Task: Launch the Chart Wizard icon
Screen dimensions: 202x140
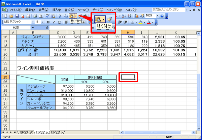Action: pos(136,16)
